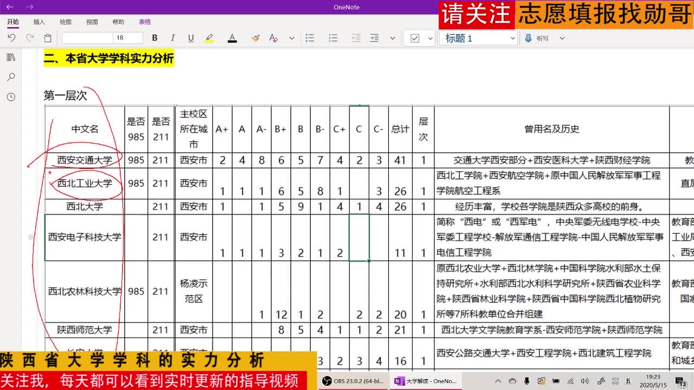694x390 pixels.
Task: Open the 开始 ribbon tab
Action: point(13,22)
